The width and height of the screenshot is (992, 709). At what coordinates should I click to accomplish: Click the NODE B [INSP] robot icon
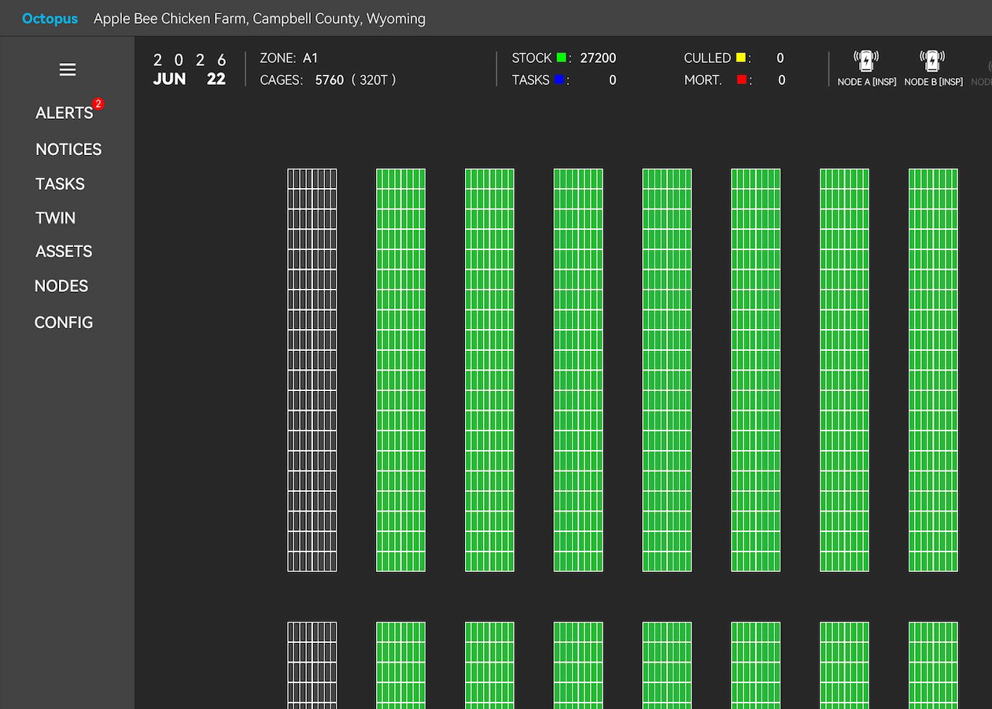click(932, 61)
